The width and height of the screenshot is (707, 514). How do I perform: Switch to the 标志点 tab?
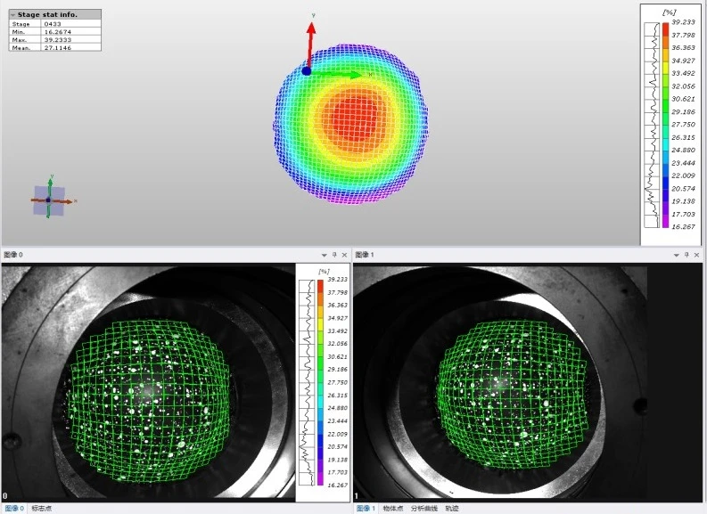pos(41,508)
